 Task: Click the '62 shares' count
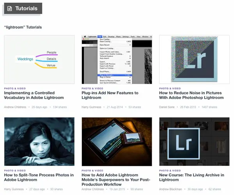tap(214, 189)
